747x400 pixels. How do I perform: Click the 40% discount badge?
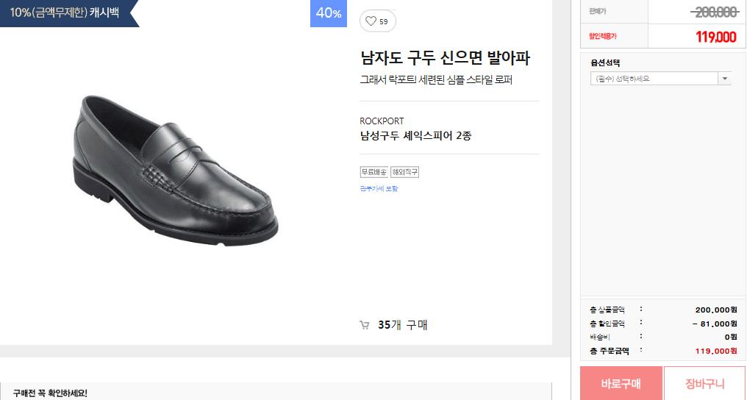[x=328, y=13]
